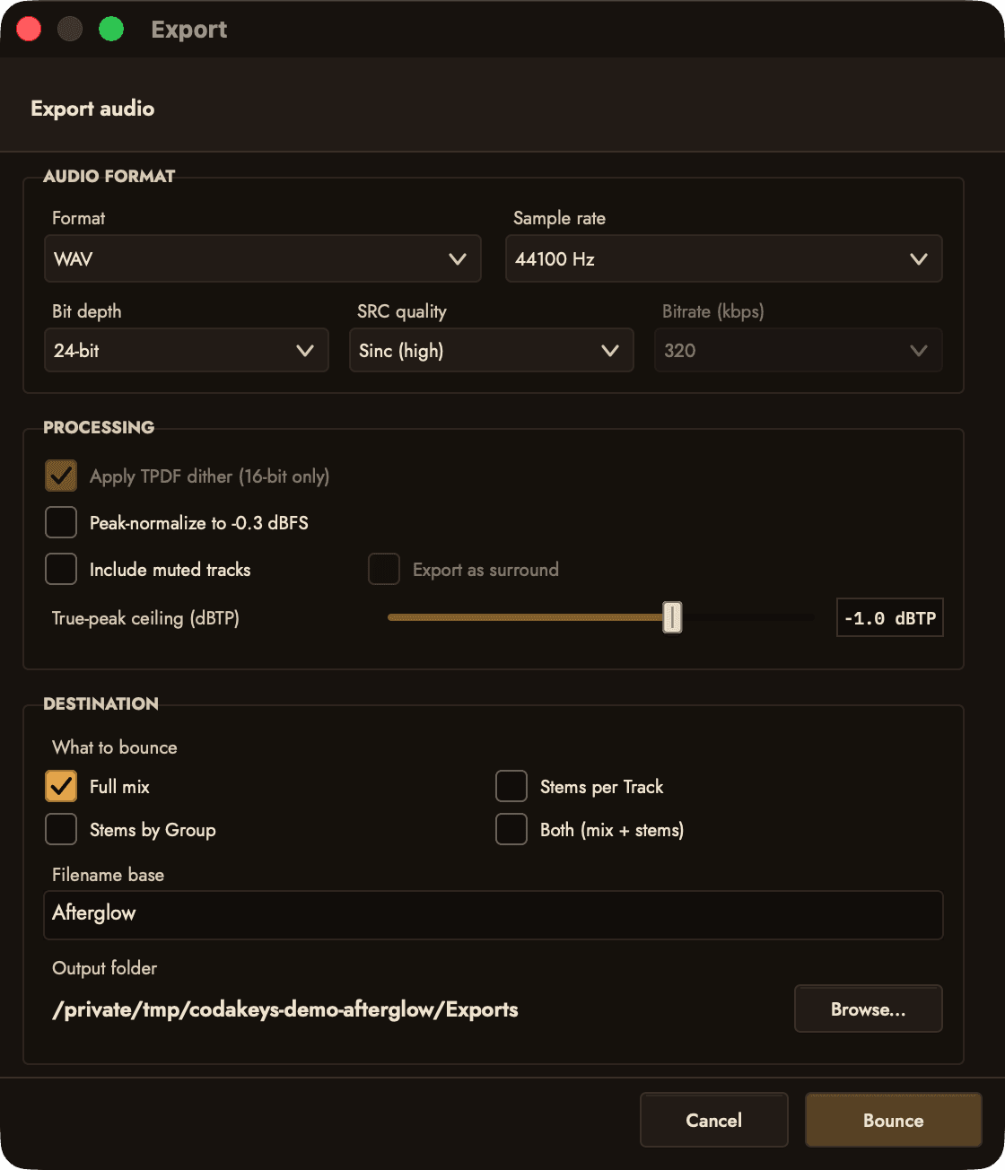Enable Include muted tracks checkbox
Viewport: 1005px width, 1170px height.
[61, 569]
